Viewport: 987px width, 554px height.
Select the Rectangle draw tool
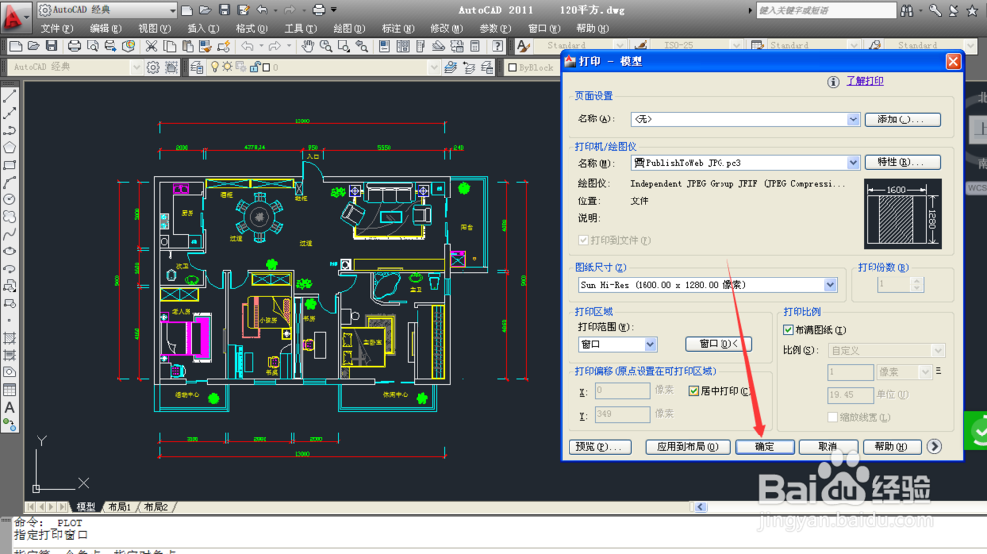[x=10, y=165]
